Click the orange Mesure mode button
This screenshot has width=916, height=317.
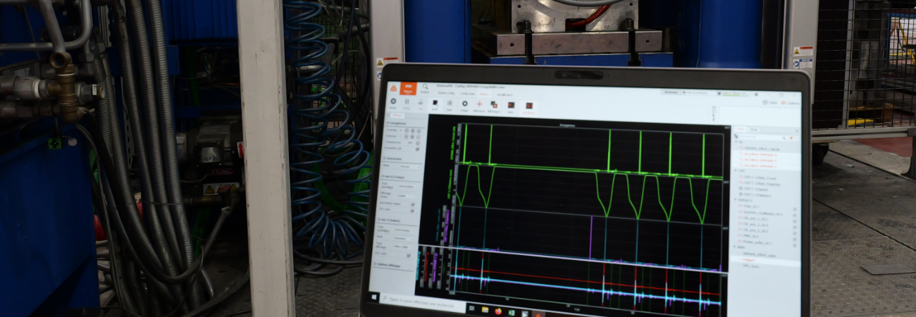tap(407, 89)
